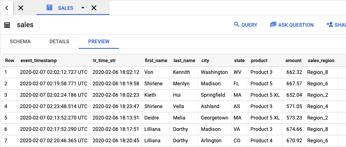Viewport: 346px width, 147px height.
Task: Click the city Washington
Action: 214,72
